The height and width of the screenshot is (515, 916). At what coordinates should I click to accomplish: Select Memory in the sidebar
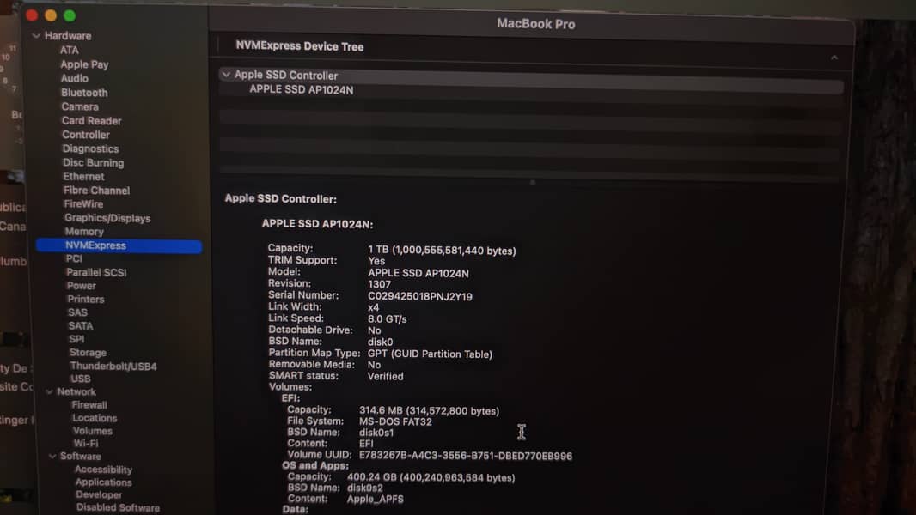pos(84,232)
